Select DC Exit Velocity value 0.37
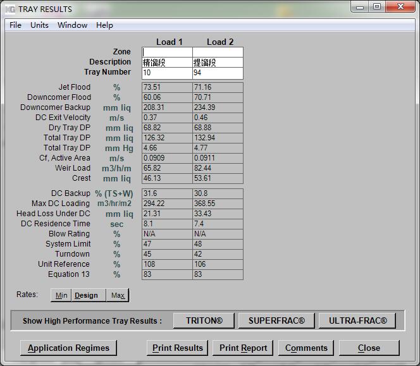Viewport: 420px width, 366px height. (x=167, y=118)
